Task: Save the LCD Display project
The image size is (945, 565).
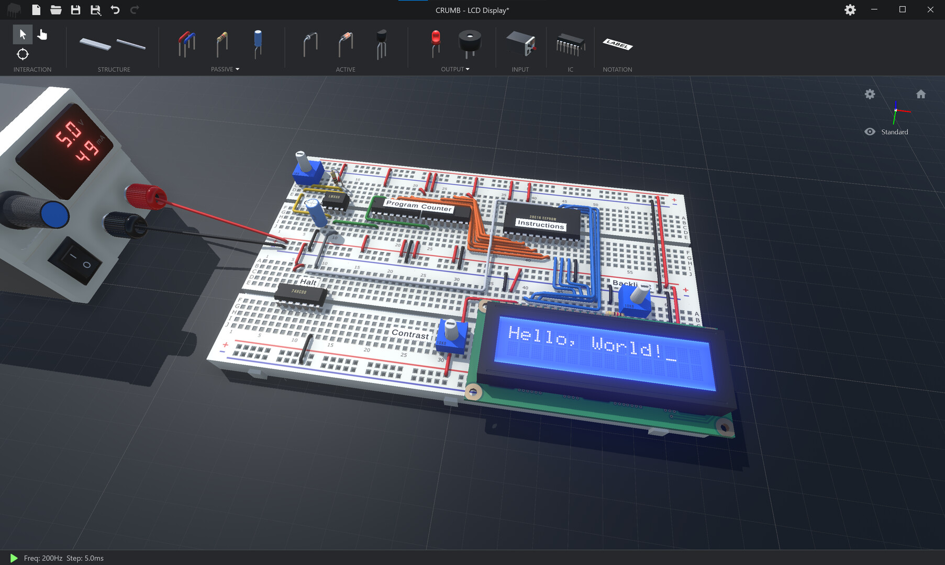Action: (x=75, y=9)
